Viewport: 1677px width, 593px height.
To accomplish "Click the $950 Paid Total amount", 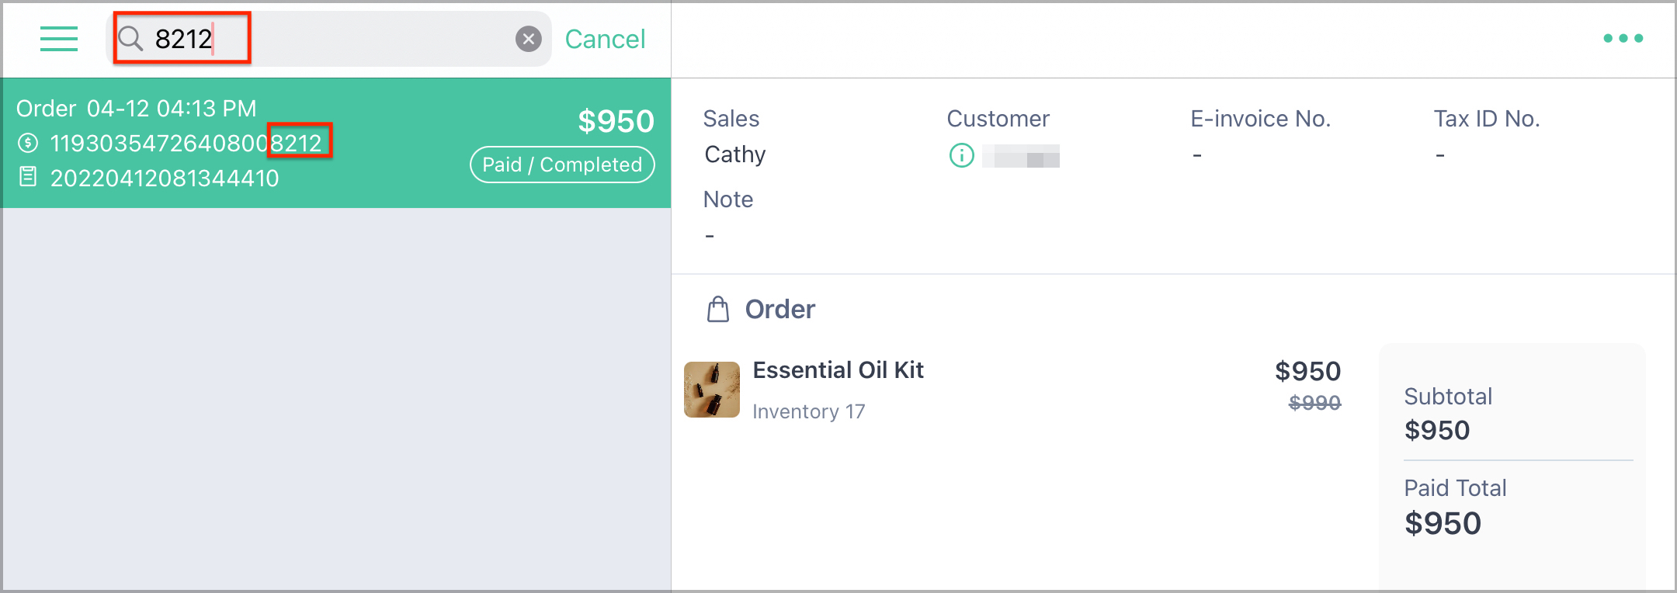I will 1442,522.
